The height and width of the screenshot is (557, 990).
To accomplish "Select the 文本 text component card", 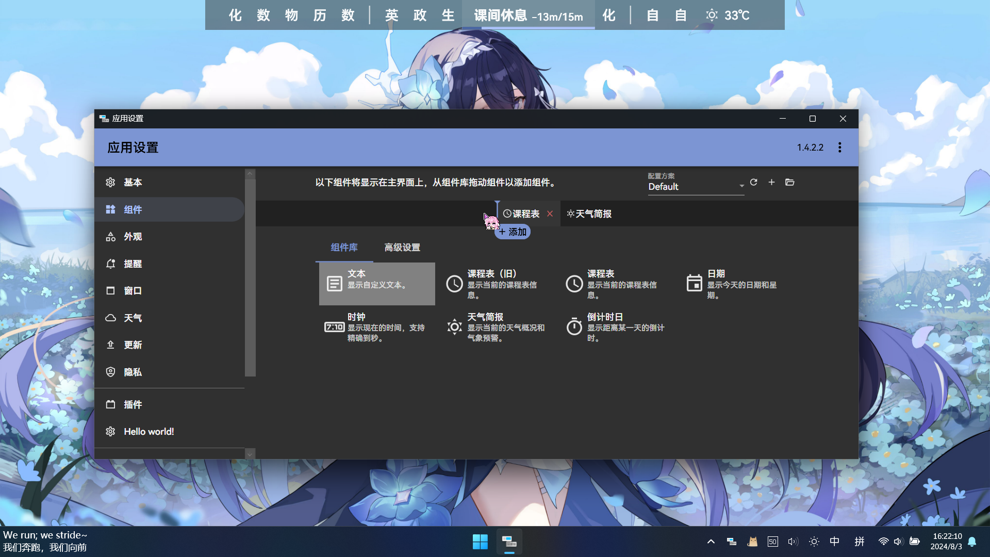I will [x=377, y=284].
